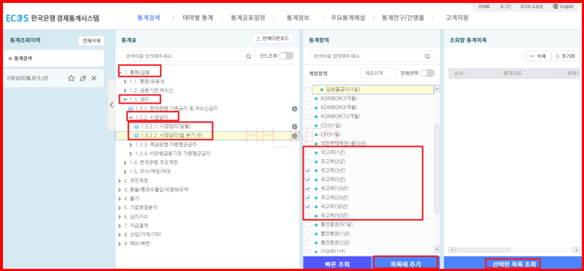Click the 전체다운로드 download button
The height and width of the screenshot is (271, 584).
(x=272, y=39)
